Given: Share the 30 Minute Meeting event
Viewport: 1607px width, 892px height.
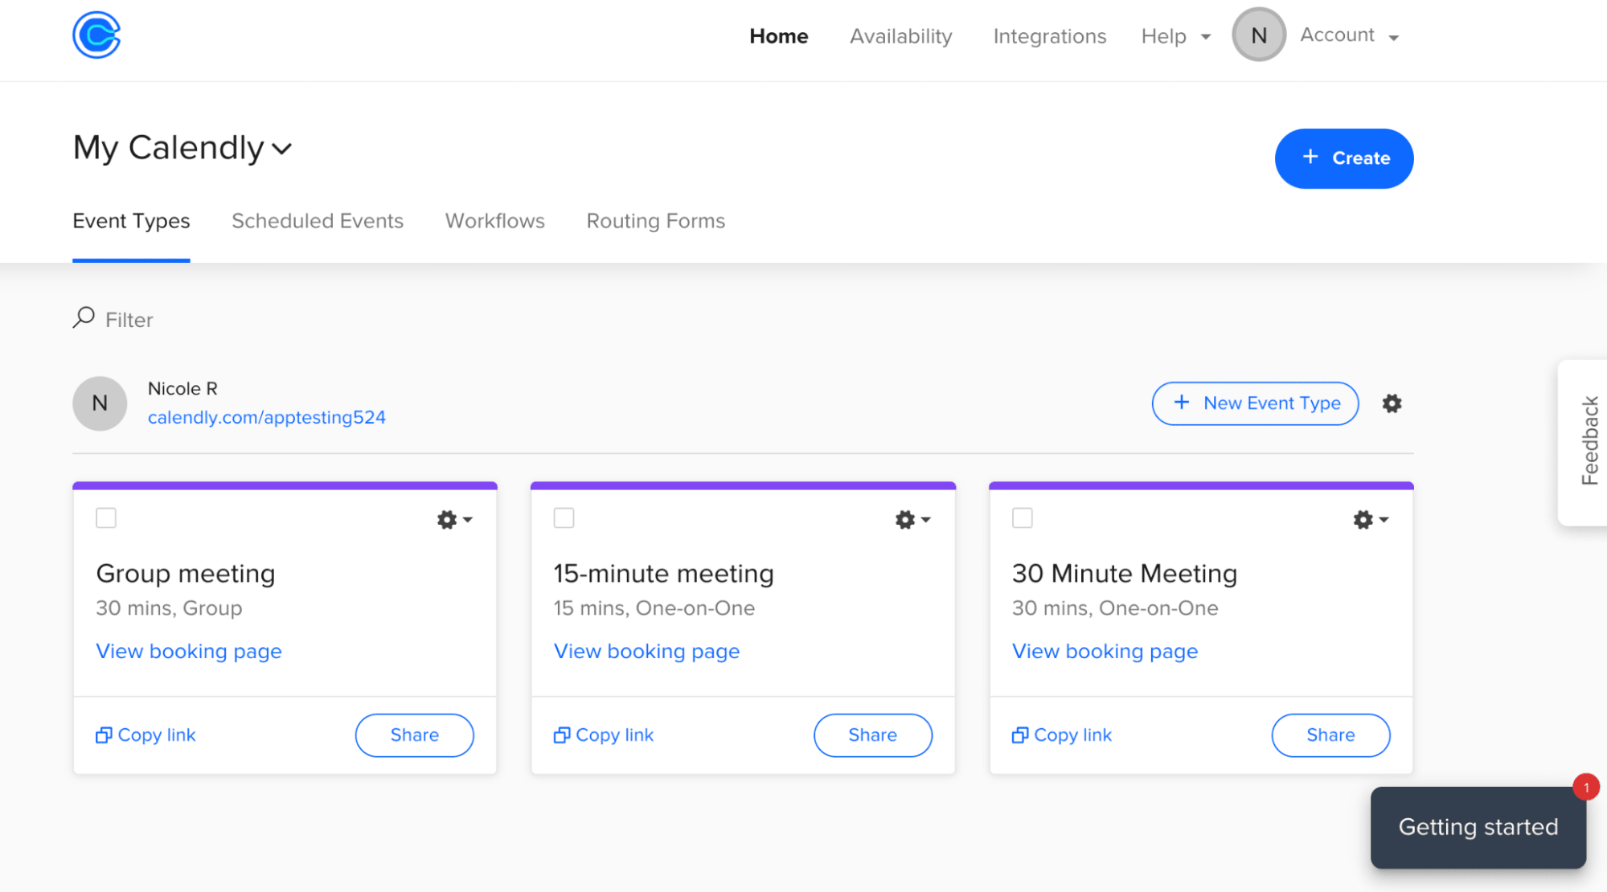Looking at the screenshot, I should (x=1329, y=734).
